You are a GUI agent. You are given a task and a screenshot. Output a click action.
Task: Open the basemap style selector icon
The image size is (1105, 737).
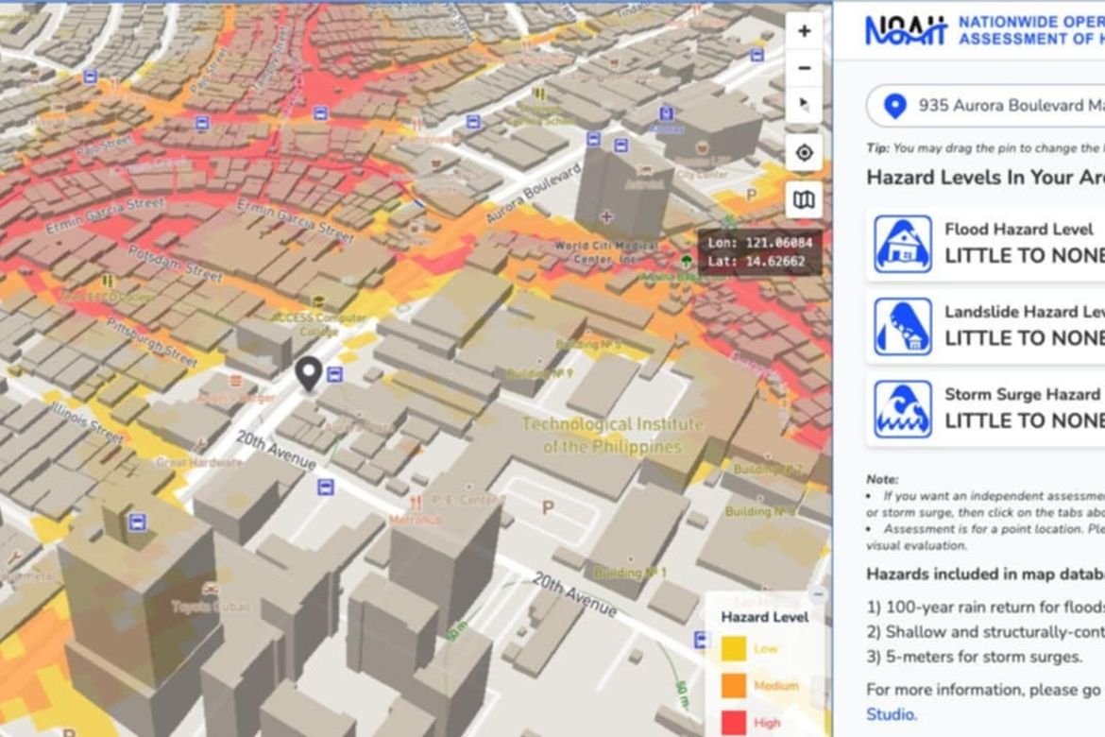804,199
